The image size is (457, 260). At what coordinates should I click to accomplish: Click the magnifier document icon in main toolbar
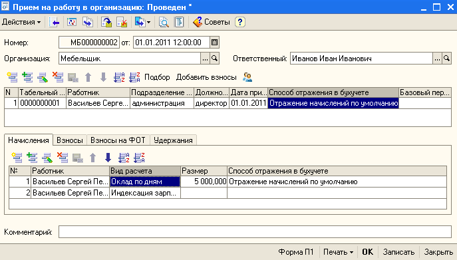pyautogui.click(x=164, y=22)
